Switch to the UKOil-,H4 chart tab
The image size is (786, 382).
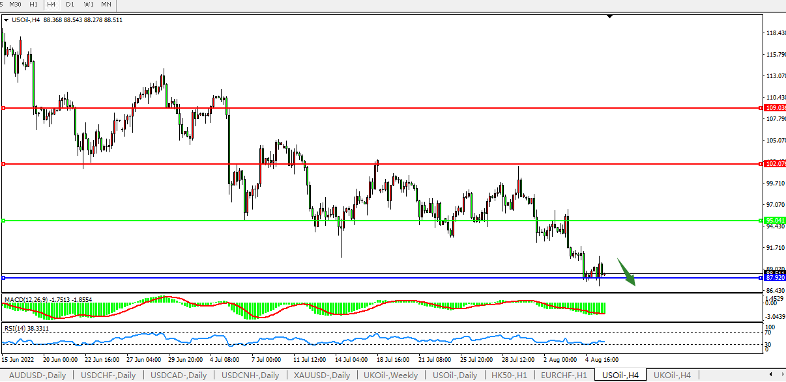[x=672, y=375]
